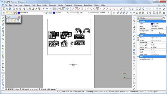Screen dimensions: 167x94
Task: Open the color ByLayer dropdown
Action: (x=67, y=13)
